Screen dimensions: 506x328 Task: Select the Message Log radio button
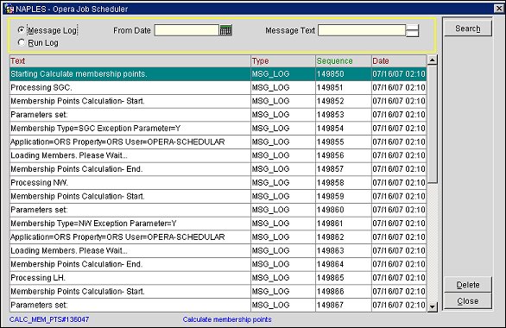click(x=21, y=30)
